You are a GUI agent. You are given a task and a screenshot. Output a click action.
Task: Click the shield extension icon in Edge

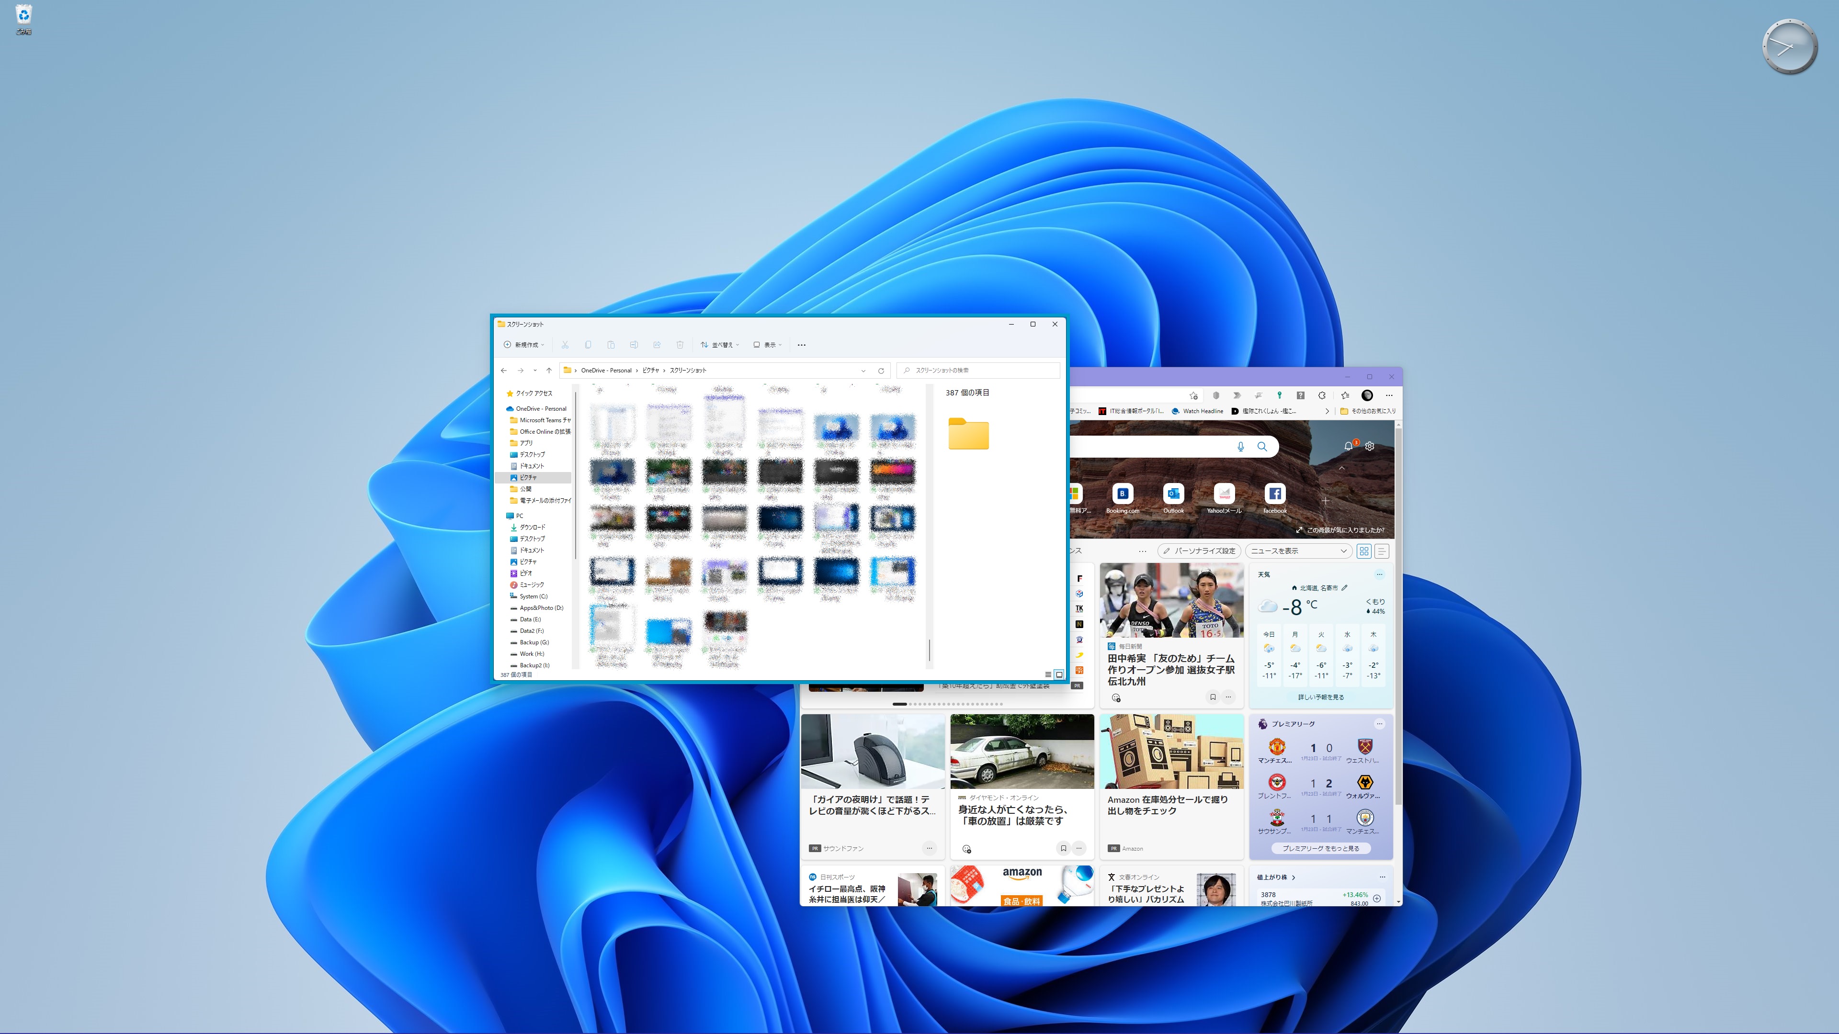(1216, 395)
